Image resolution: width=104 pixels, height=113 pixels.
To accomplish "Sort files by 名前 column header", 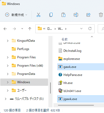I will coord(64,39).
